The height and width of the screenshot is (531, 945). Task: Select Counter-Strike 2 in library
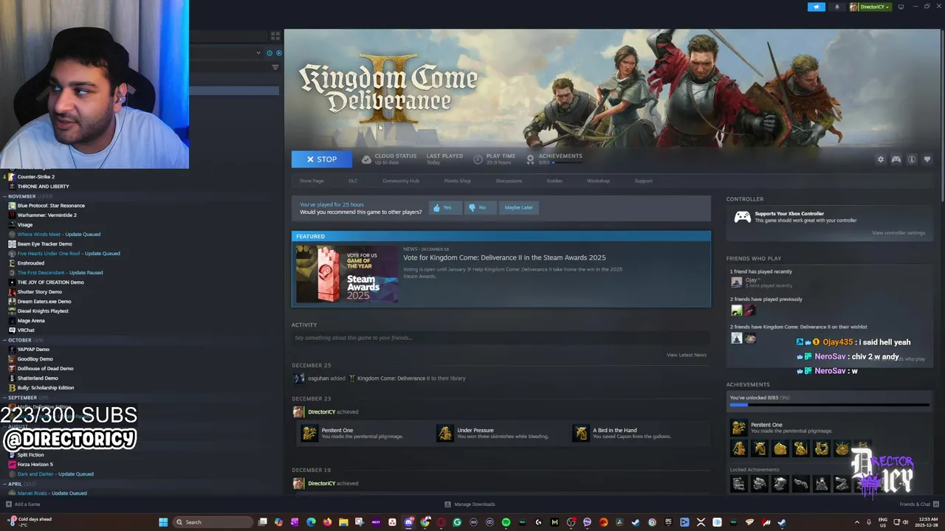tap(36, 177)
